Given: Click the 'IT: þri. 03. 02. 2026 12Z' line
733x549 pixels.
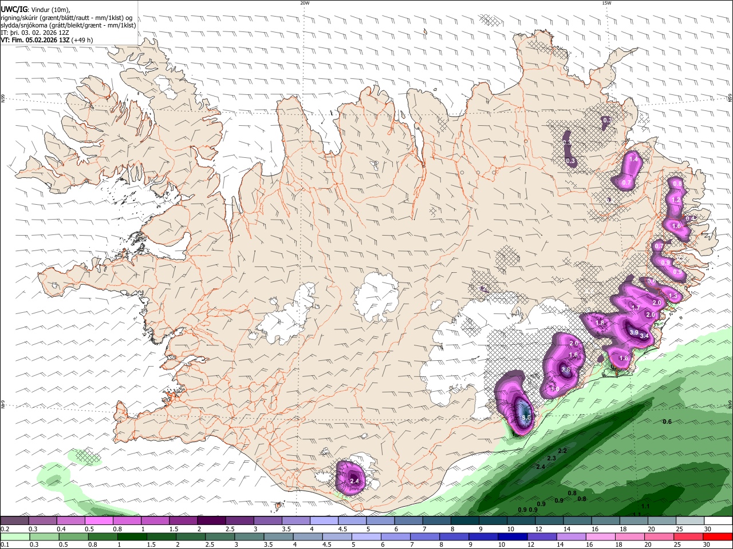Looking at the screenshot, I should pyautogui.click(x=34, y=33).
